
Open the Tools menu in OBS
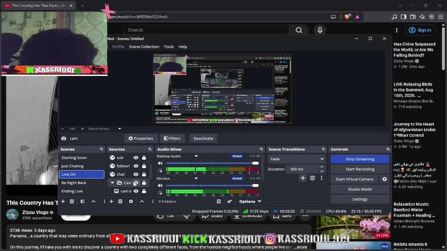pos(169,47)
